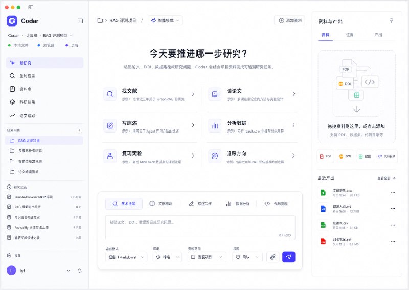Click the lyf user avatar
This screenshot has width=409, height=290.
11,271
